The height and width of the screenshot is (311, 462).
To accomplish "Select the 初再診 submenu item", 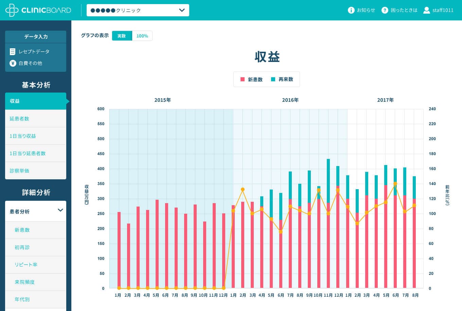I will click(x=22, y=247).
